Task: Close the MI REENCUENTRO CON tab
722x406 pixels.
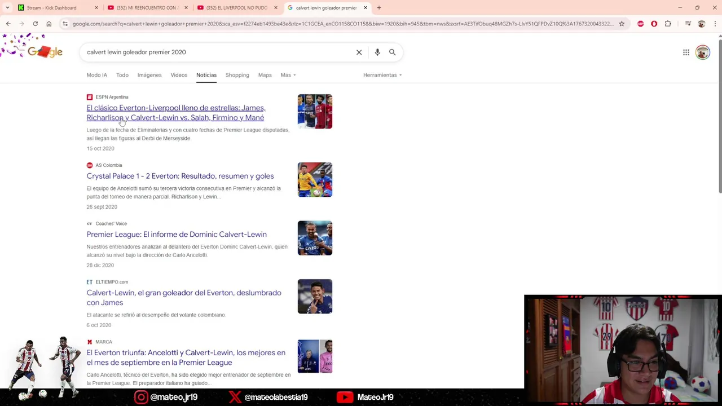Action: coord(186,8)
